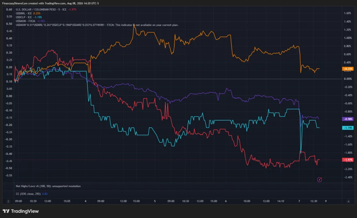
Task: Click the A auto-scale button at bottom right
Action: pyautogui.click(x=348, y=201)
